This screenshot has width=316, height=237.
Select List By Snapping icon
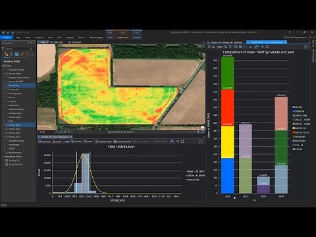coord(27,55)
